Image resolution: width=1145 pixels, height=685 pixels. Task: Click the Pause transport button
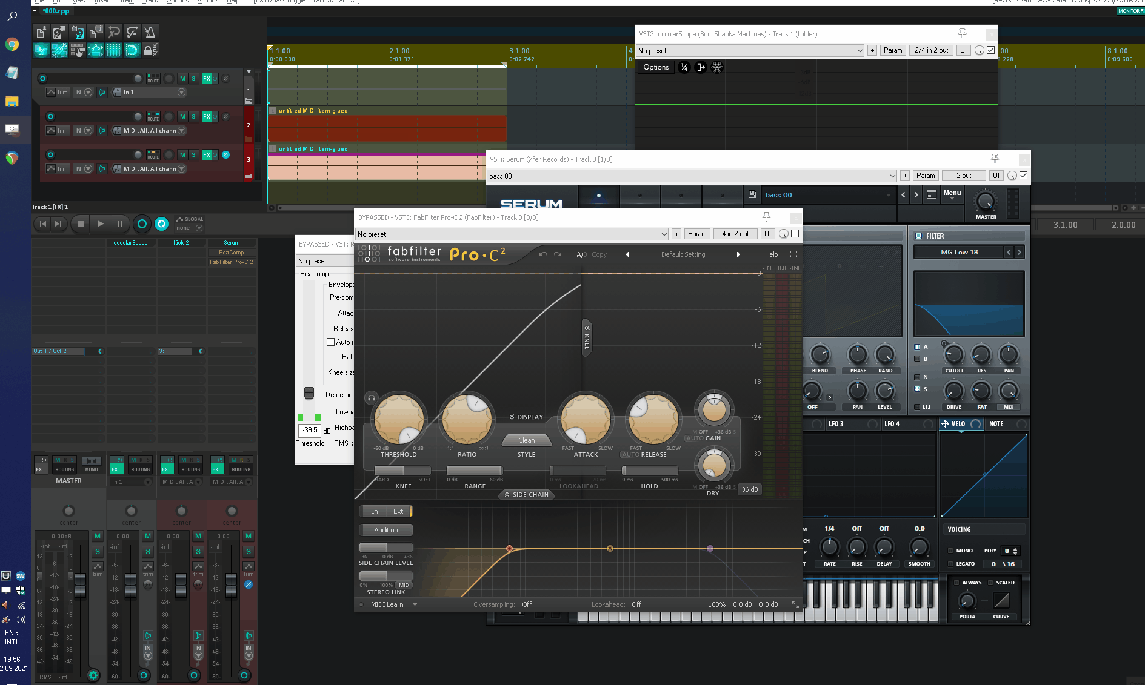(120, 223)
